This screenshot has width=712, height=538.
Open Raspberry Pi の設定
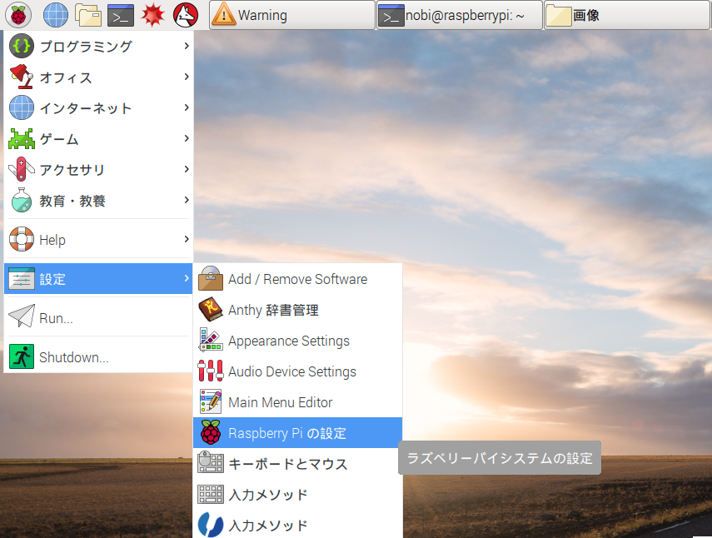298,433
